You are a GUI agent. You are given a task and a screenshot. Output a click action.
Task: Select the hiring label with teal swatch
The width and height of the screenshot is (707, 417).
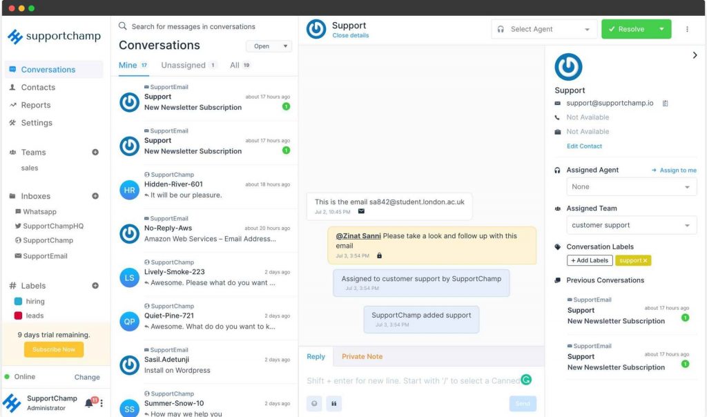pyautogui.click(x=30, y=301)
